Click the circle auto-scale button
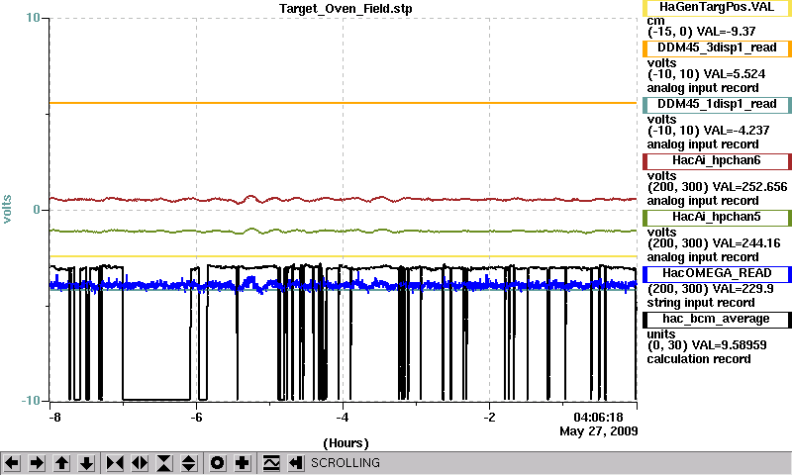This screenshot has height=475, width=792. [x=217, y=462]
